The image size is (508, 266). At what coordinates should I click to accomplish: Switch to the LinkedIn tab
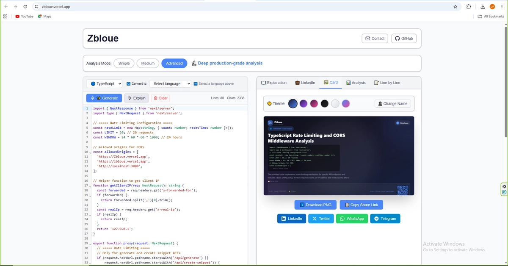(305, 83)
